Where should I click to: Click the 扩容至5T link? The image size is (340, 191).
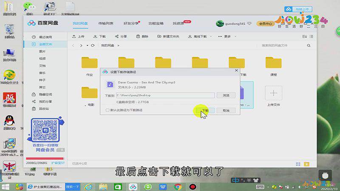coord(58,163)
